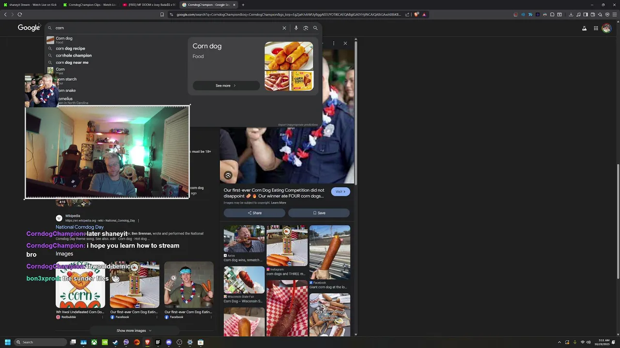Open the Axios Corn dog wins thumbnail

click(244, 239)
